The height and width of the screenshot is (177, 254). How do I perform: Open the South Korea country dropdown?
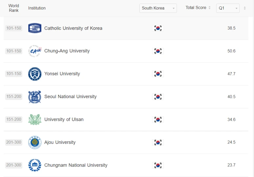click(x=158, y=8)
